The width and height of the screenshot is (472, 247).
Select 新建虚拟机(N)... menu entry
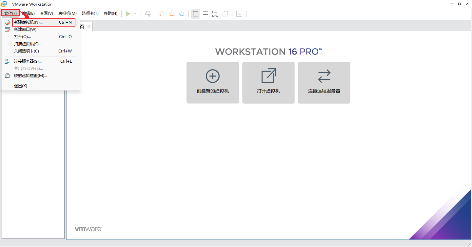pyautogui.click(x=41, y=22)
